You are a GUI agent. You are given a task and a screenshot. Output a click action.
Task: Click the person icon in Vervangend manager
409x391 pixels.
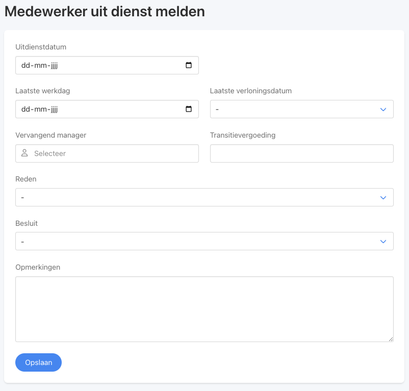coord(24,153)
